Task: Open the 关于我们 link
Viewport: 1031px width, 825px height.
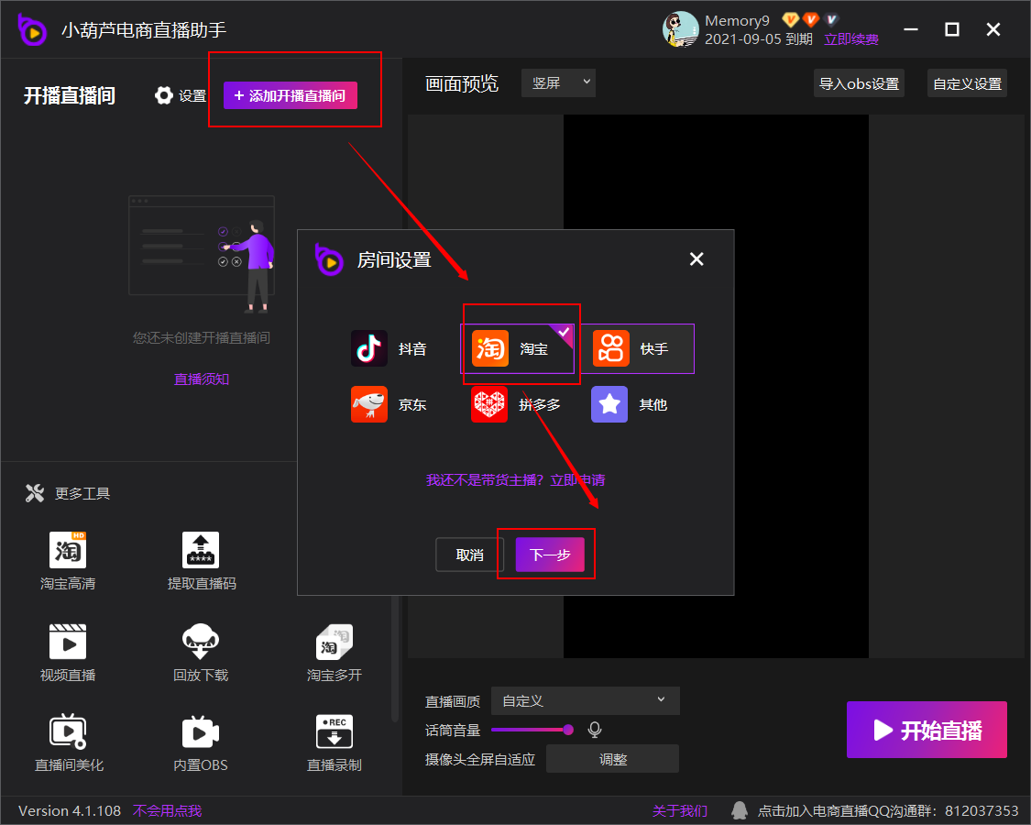Action: pyautogui.click(x=680, y=810)
